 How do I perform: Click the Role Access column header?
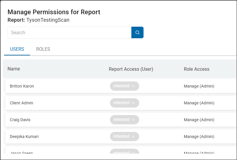pyautogui.click(x=196, y=69)
